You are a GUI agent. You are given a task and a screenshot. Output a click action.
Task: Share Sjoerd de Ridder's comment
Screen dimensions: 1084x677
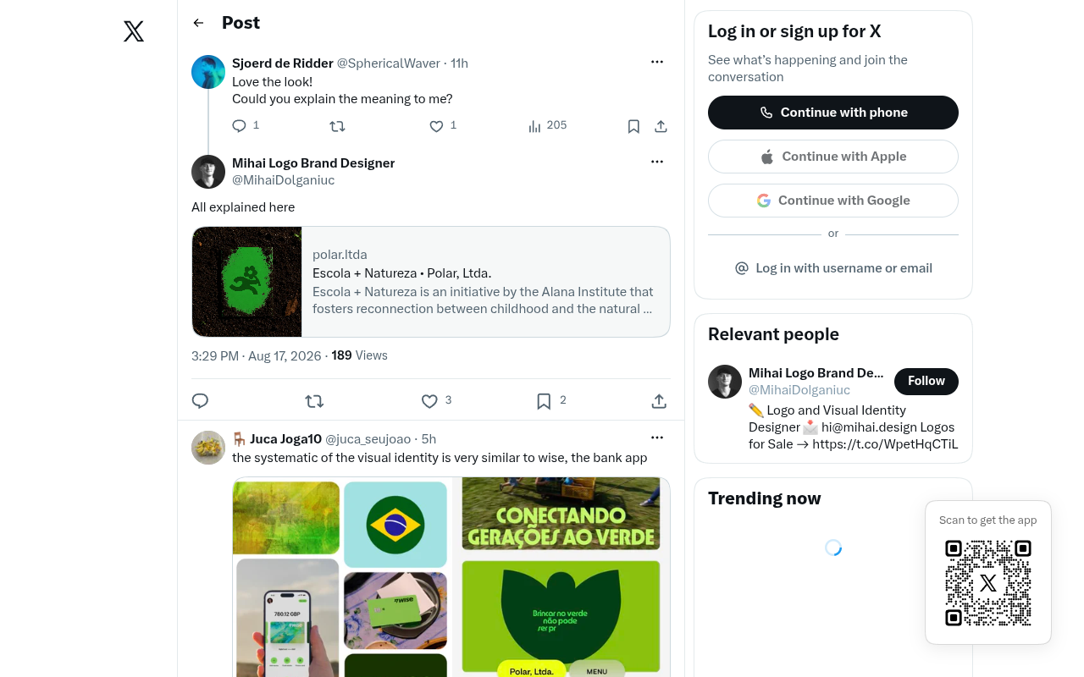tap(661, 126)
